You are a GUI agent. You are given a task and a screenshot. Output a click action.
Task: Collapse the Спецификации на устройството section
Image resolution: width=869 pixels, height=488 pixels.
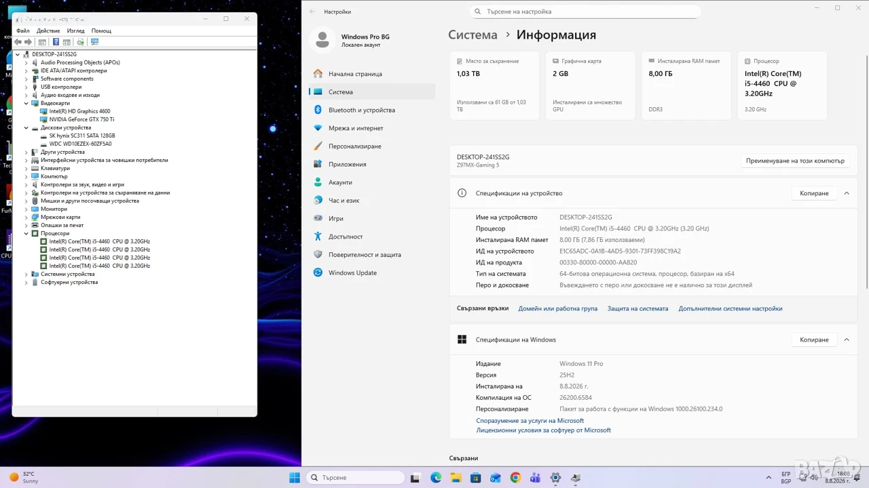pyautogui.click(x=847, y=193)
